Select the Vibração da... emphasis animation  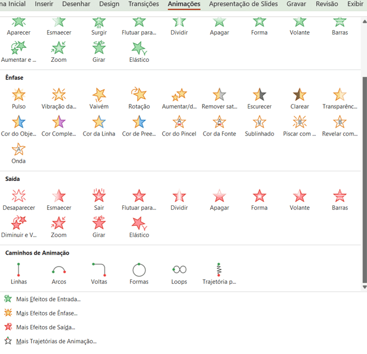59,99
